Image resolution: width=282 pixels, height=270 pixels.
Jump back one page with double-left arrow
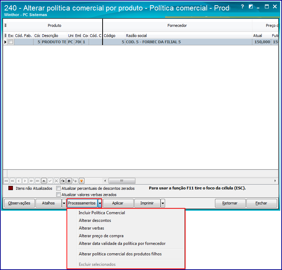click(x=13, y=181)
